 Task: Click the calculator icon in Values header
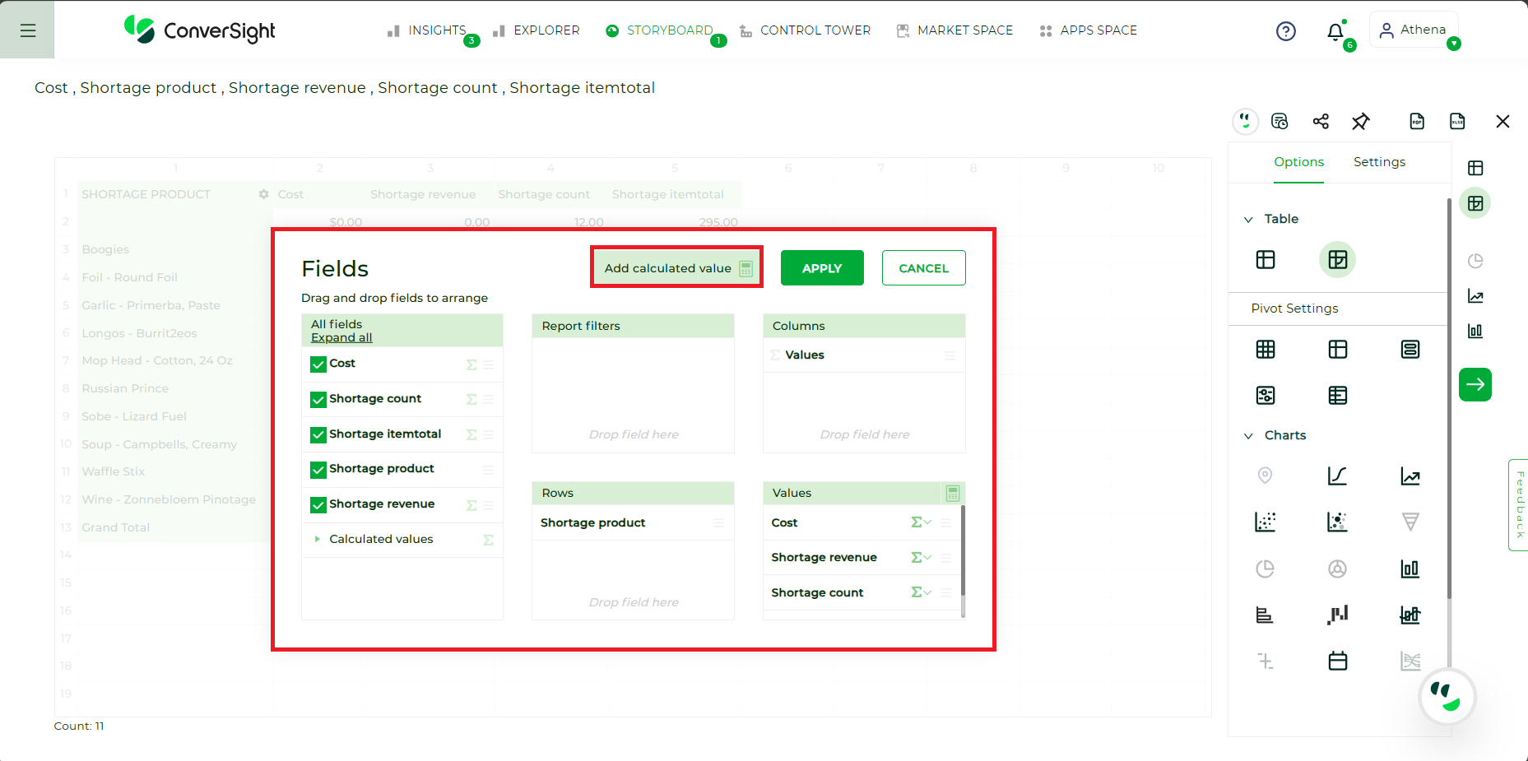point(953,493)
